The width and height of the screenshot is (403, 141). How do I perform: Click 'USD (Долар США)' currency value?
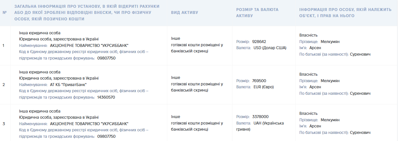(x=270, y=48)
